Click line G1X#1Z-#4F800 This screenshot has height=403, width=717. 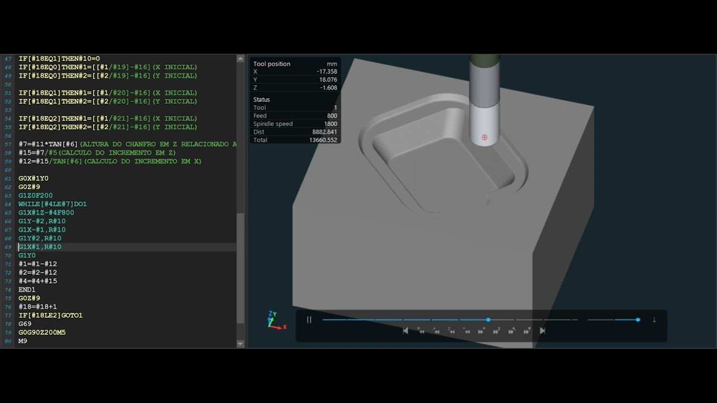coord(46,213)
